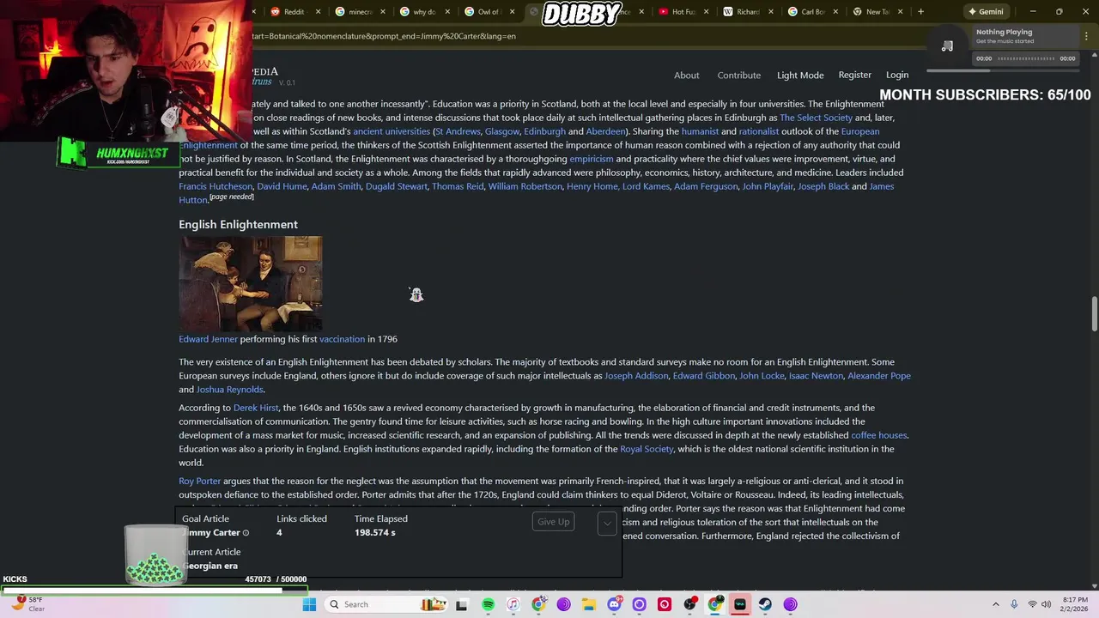
Task: Close the Hot Fuzz YouTube tab
Action: [707, 12]
